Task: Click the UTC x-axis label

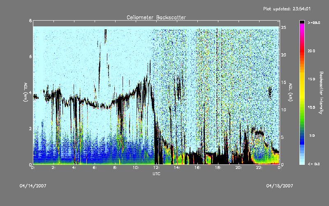Action: point(156,174)
